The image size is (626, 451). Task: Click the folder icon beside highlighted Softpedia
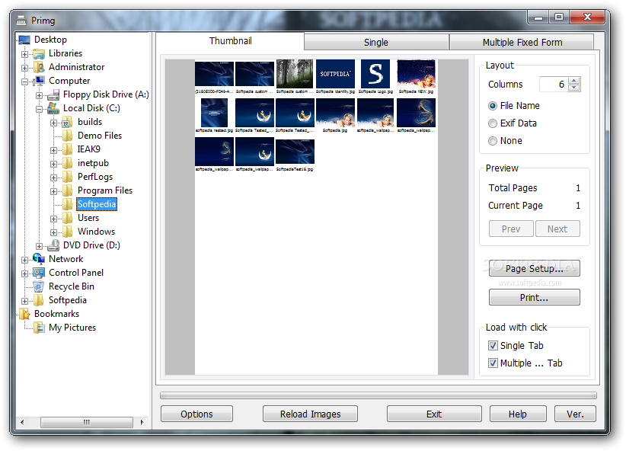[67, 204]
